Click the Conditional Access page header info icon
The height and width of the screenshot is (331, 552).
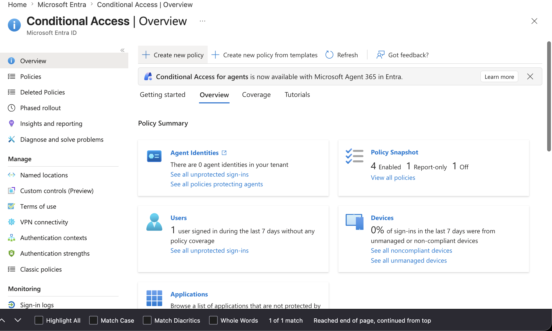(14, 25)
